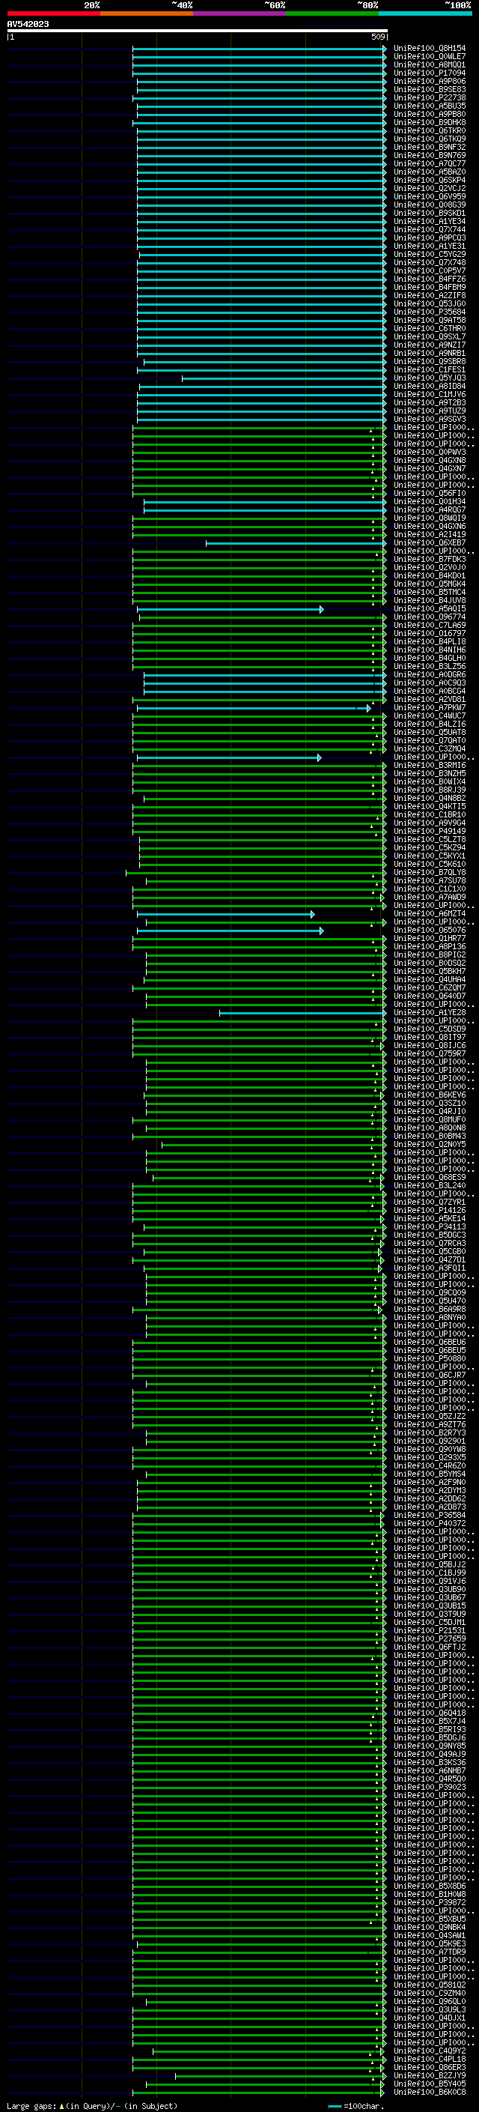Select hit label UniRef100_Q640D7
Viewport: 479px width, 2112px height.
[429, 997]
